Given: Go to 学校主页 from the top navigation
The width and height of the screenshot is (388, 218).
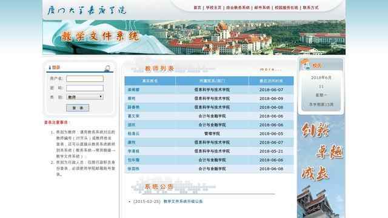Looking at the screenshot, I should [x=213, y=8].
